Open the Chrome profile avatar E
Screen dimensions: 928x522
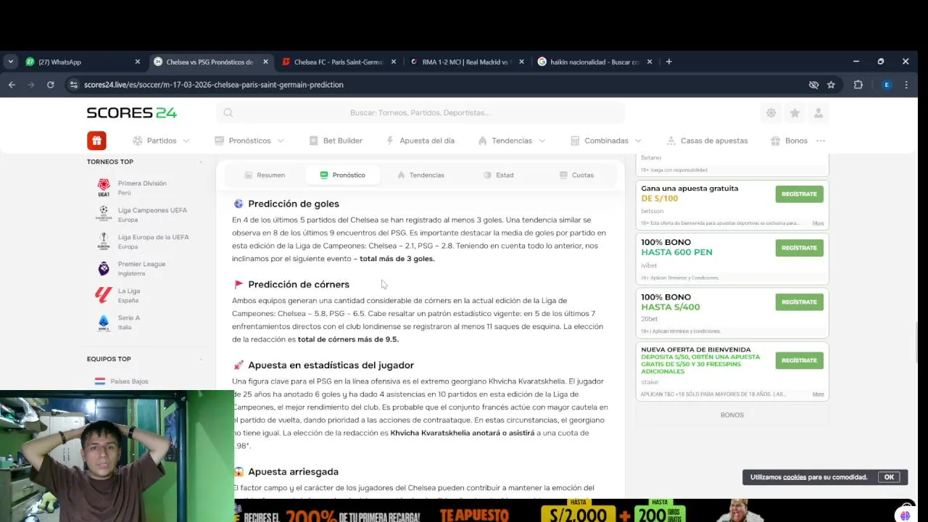886,85
